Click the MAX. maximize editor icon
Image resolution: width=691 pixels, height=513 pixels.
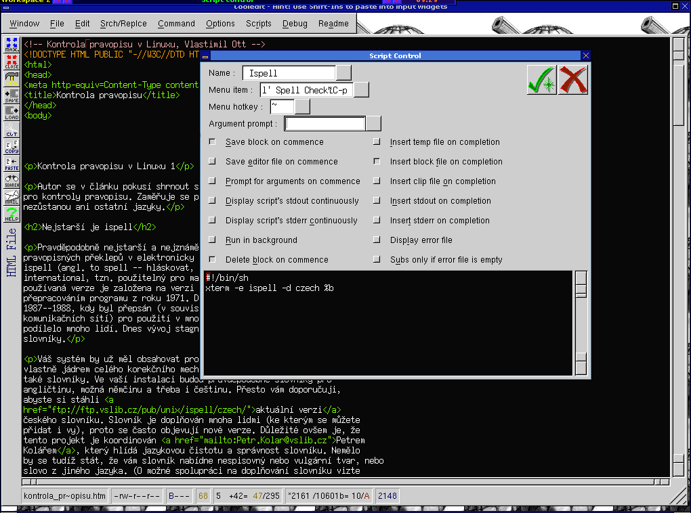click(12, 45)
